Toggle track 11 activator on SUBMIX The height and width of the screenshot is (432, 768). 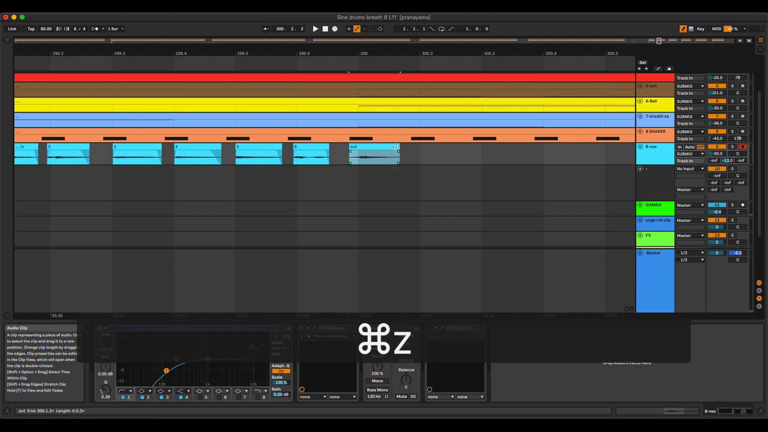tap(716, 205)
